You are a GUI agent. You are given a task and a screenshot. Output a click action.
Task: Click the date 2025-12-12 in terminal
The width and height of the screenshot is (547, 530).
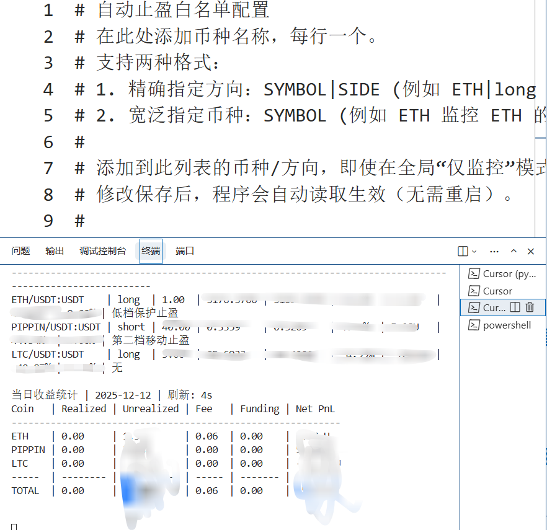coord(123,395)
